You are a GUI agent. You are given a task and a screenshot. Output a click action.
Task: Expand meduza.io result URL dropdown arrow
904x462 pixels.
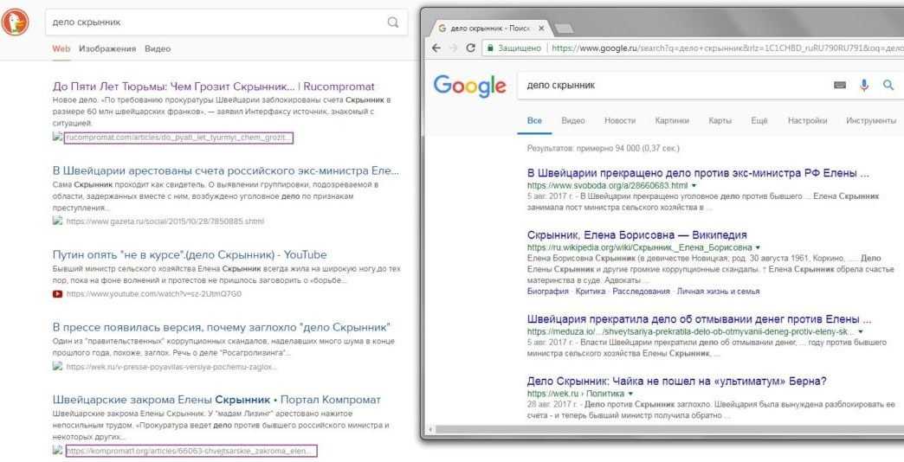coord(860,331)
